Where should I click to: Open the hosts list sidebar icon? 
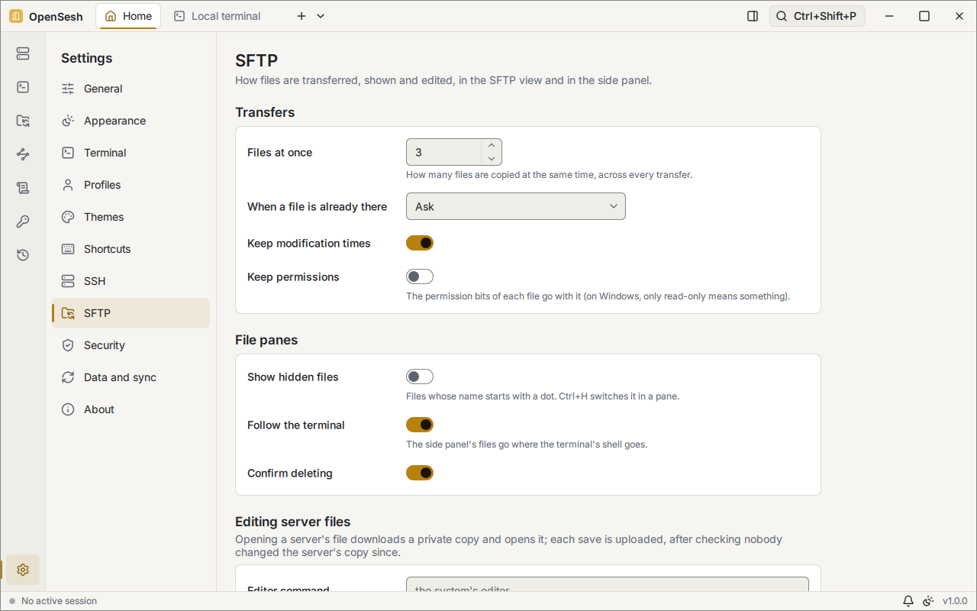pos(23,53)
